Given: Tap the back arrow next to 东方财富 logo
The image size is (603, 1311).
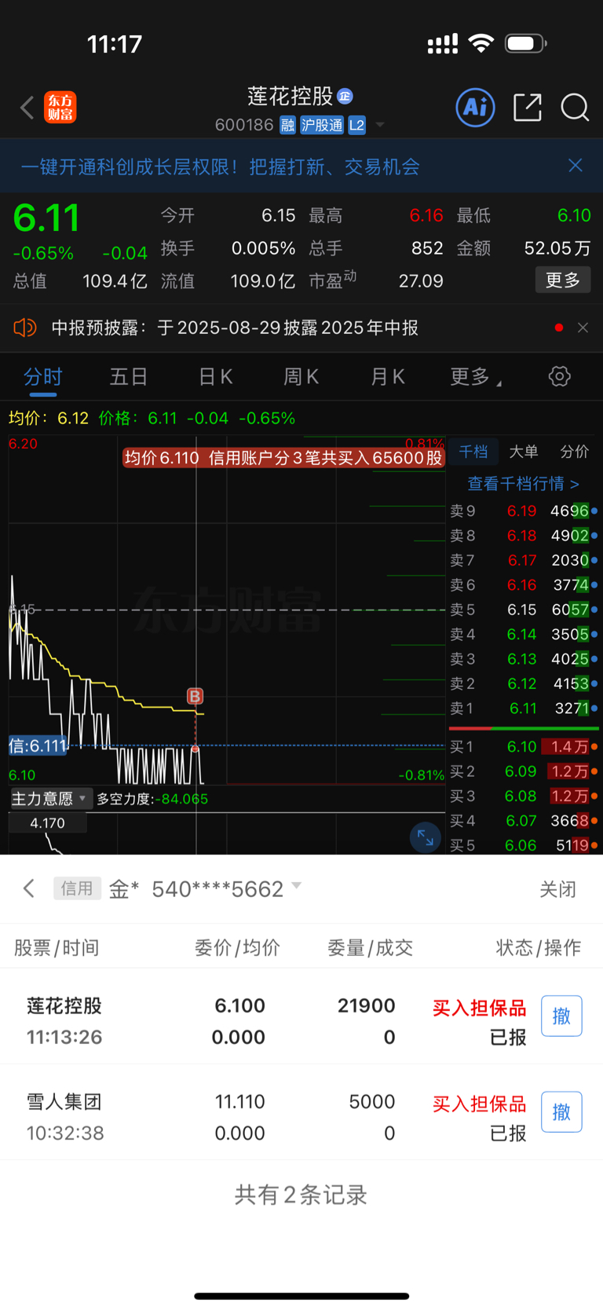Looking at the screenshot, I should point(27,107).
